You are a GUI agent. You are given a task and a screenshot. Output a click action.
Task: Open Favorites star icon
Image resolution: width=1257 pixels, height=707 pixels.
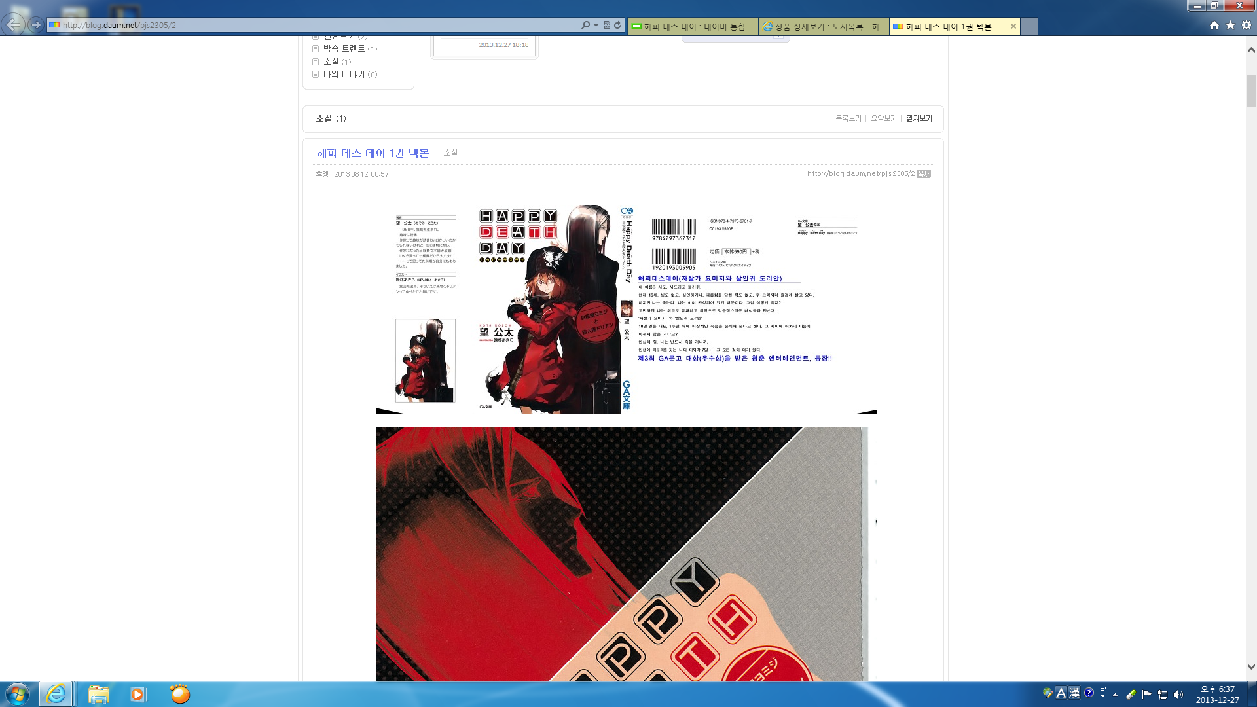point(1230,25)
